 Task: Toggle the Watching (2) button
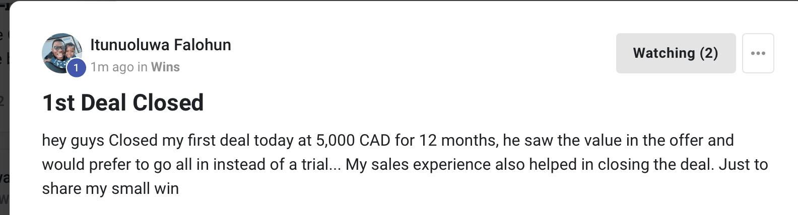(x=675, y=53)
